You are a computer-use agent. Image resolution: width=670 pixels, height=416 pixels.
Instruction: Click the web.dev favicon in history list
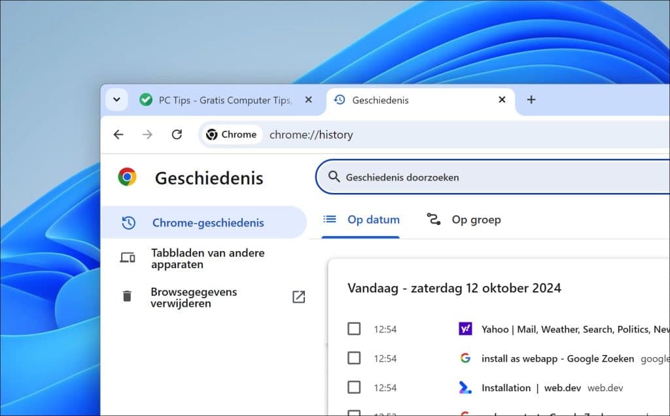pos(465,387)
